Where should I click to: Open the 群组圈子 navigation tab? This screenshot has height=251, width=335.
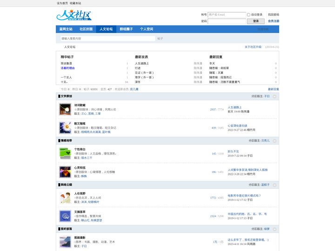point(126,29)
